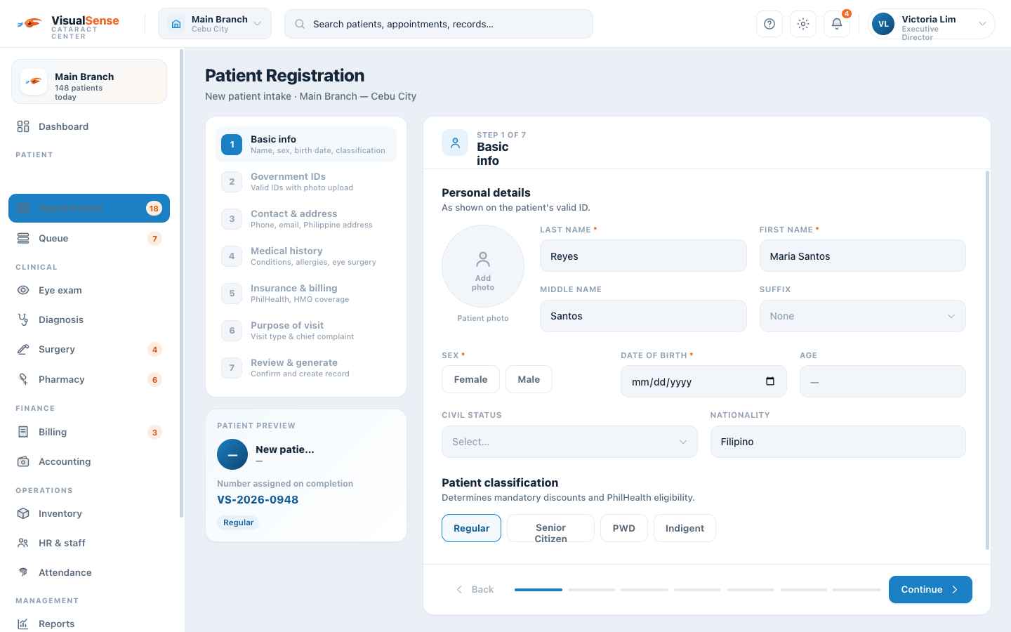Click the First Name field Maria Santos
Screen dimensions: 1011x632
pos(862,256)
